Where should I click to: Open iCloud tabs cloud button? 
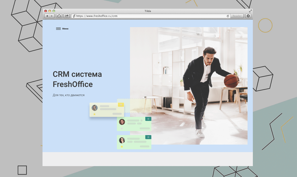pyautogui.click(x=59, y=16)
